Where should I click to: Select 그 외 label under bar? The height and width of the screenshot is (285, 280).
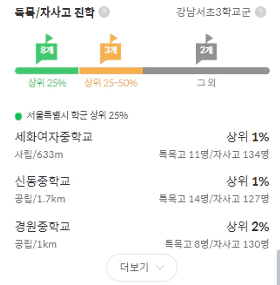click(x=206, y=83)
